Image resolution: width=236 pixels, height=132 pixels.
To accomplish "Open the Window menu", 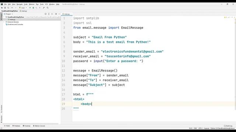I will click(x=52, y=4).
